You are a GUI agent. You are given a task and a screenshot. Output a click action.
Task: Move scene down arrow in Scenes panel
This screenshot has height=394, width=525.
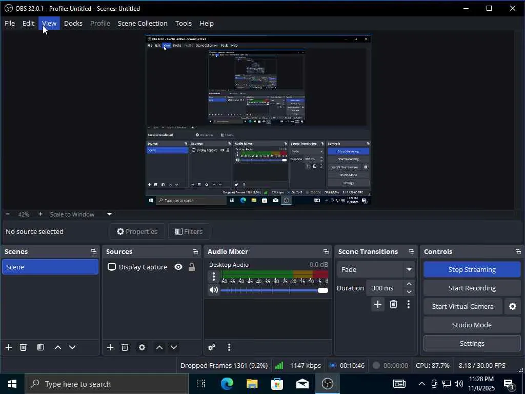click(72, 347)
